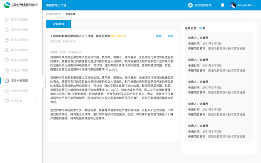The width and height of the screenshot is (261, 163).
Task: Expand the 系统配置 submenu chevron
Action: tap(37, 101)
